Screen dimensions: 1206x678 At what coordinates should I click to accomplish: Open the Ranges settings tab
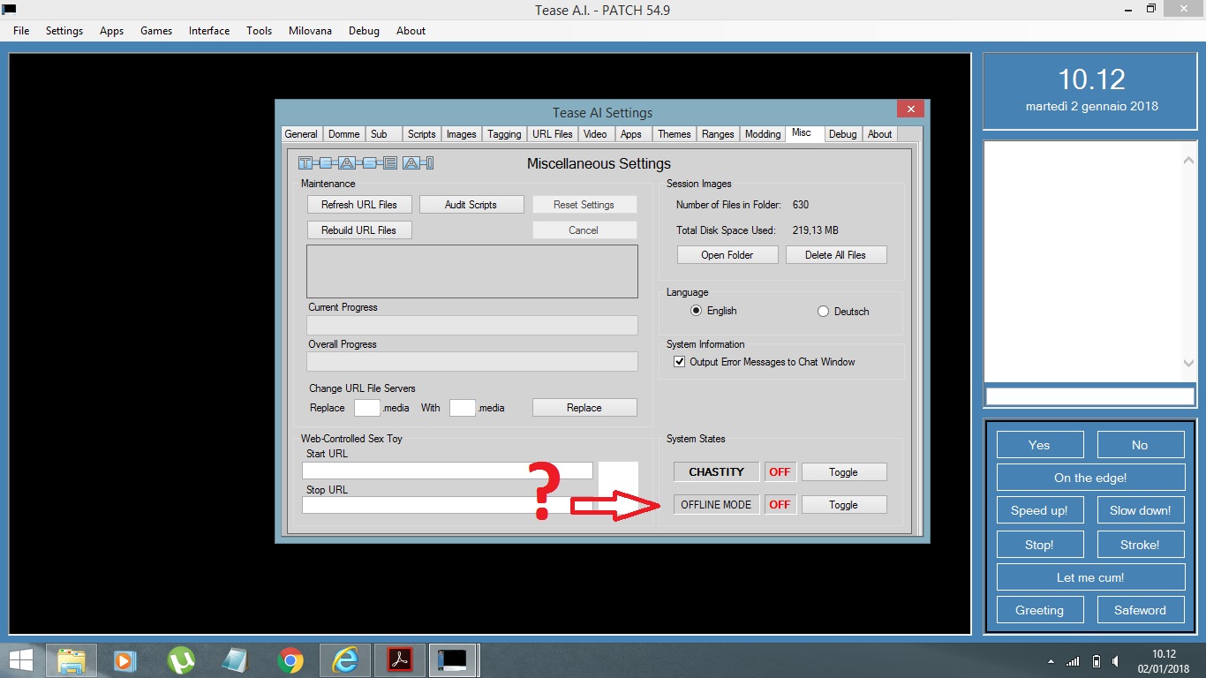pos(718,134)
